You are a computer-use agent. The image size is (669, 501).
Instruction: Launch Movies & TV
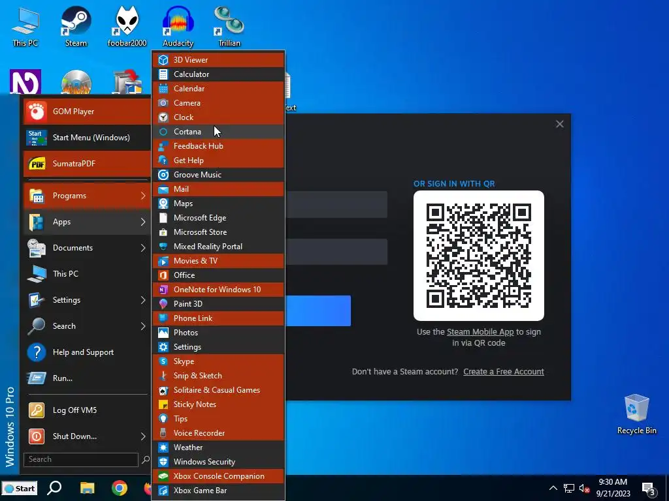(x=218, y=261)
